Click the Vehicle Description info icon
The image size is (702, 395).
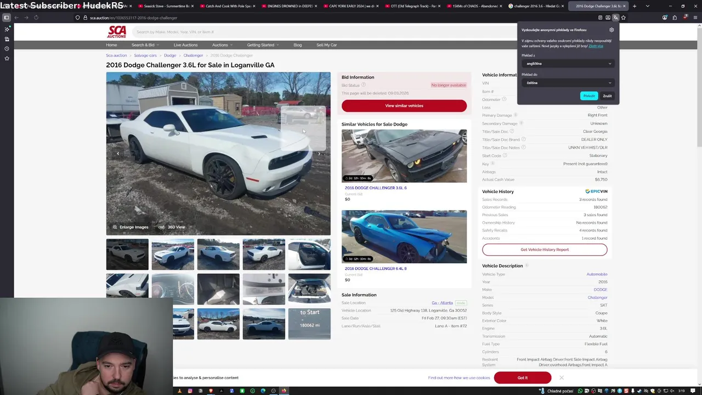[x=526, y=266]
